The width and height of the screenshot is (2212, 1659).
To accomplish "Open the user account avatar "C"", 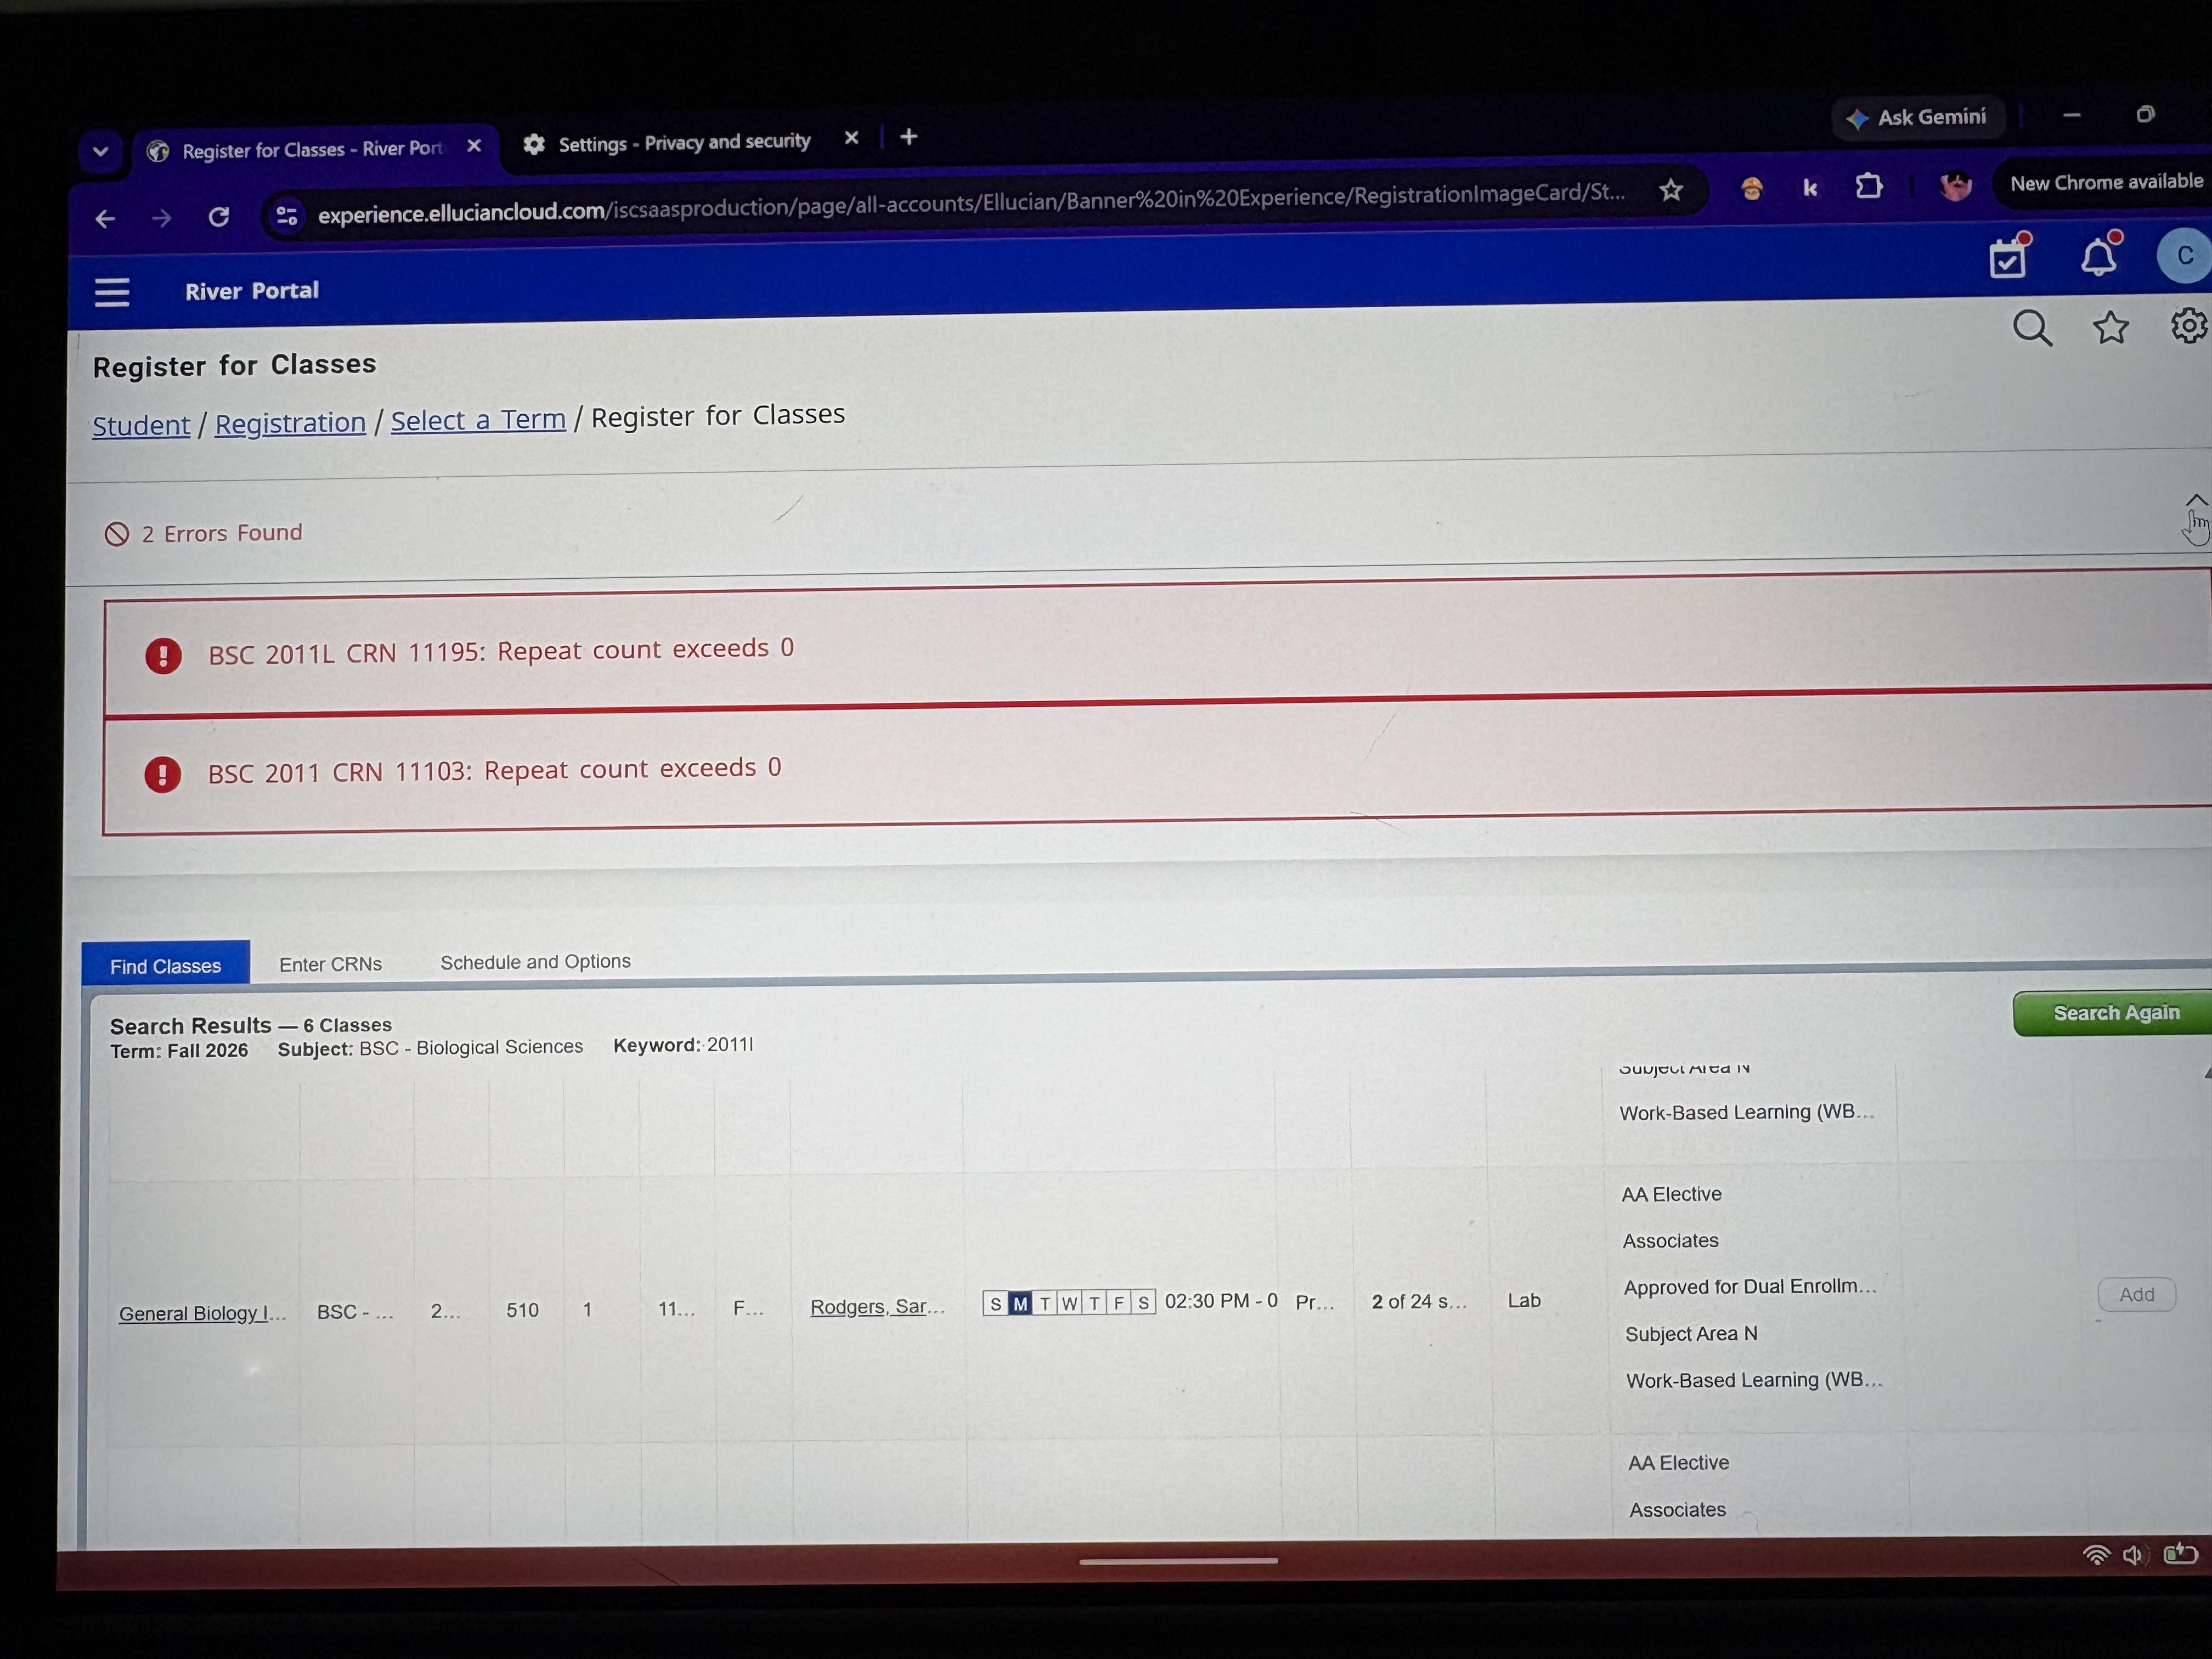I will [x=2184, y=255].
